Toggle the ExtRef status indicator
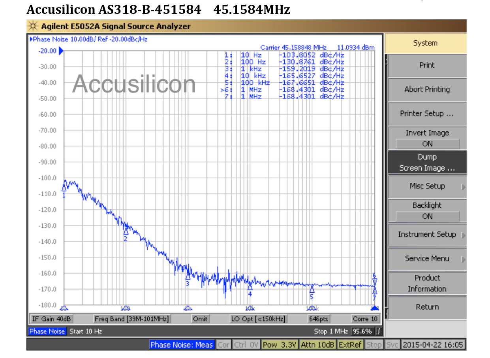Image resolution: width=490 pixels, height=358 pixels. [x=350, y=345]
